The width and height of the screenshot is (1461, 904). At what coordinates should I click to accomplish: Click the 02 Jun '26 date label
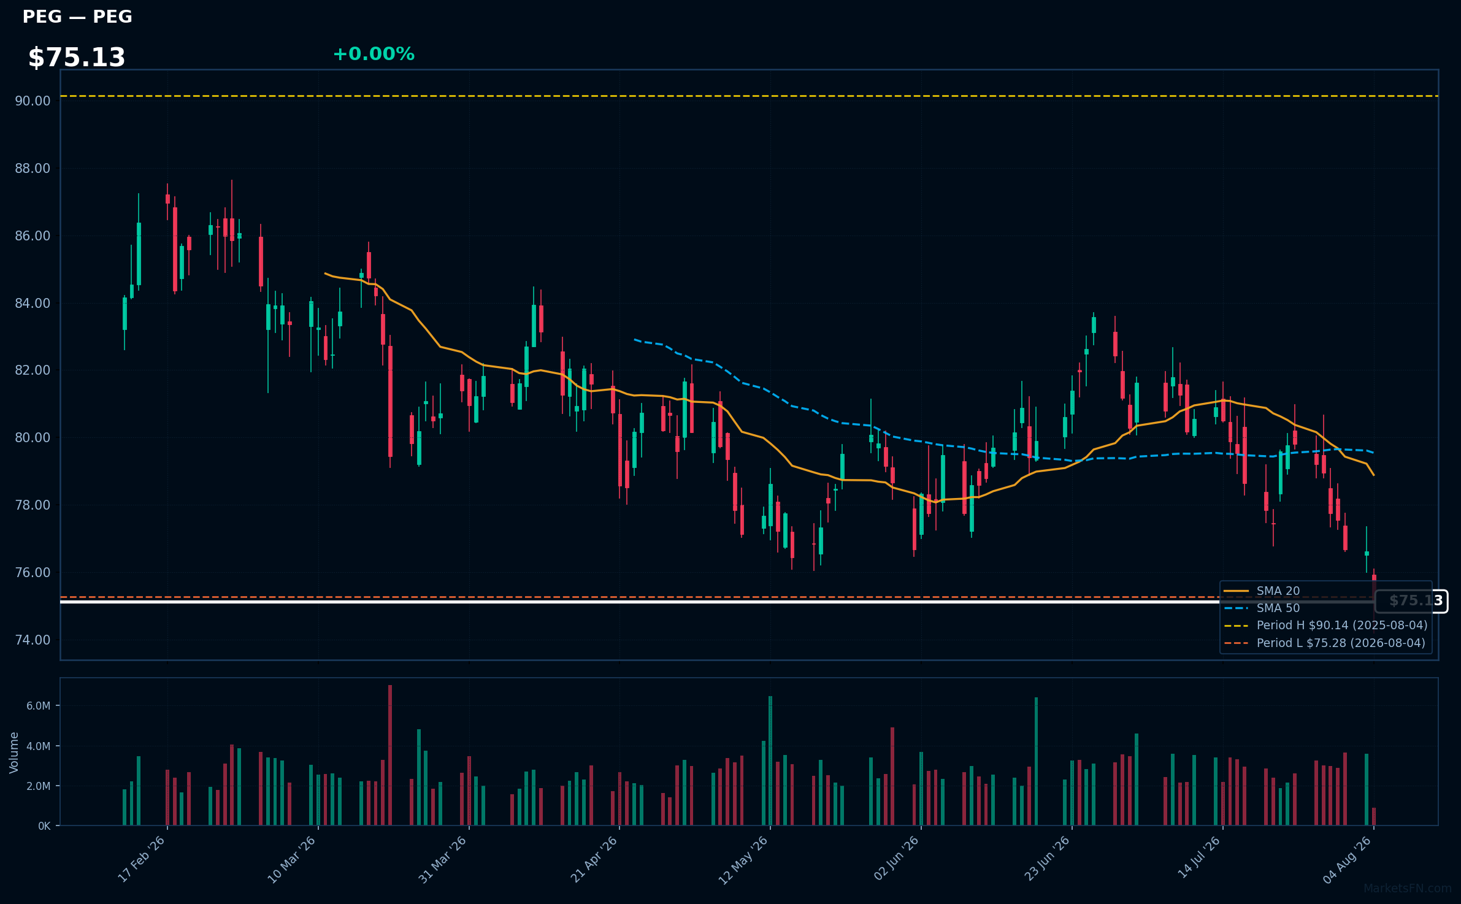pos(897,859)
